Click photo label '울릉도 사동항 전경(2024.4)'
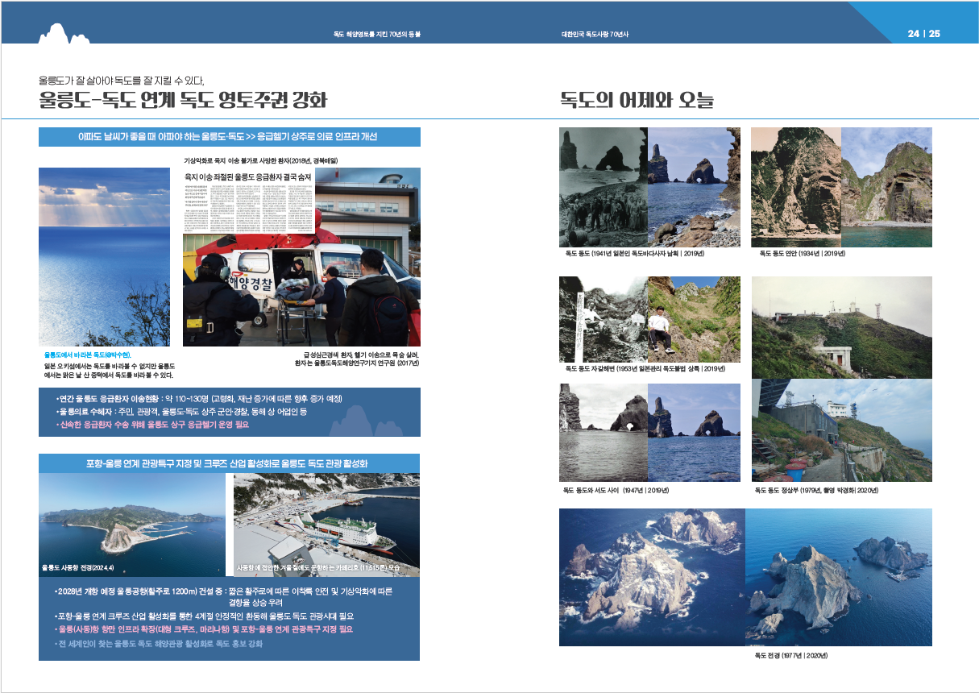 click(x=78, y=569)
